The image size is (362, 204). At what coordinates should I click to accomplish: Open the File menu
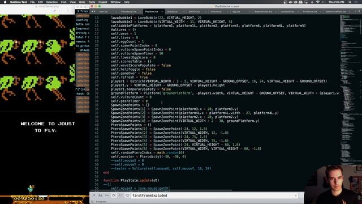pos(33,2)
